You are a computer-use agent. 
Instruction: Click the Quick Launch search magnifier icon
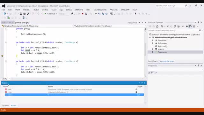point(186,6)
